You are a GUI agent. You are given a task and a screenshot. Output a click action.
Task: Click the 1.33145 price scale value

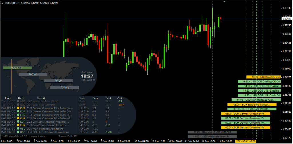point(287,8)
